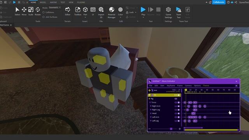Viewport: 249px width, 140px height.
Task: Switch to the AVATAR ribbon tab
Action: point(53,2)
